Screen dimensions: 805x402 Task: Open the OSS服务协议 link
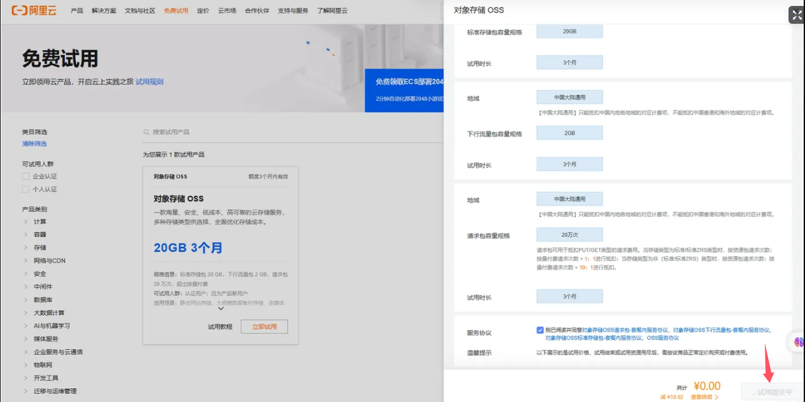tap(663, 338)
